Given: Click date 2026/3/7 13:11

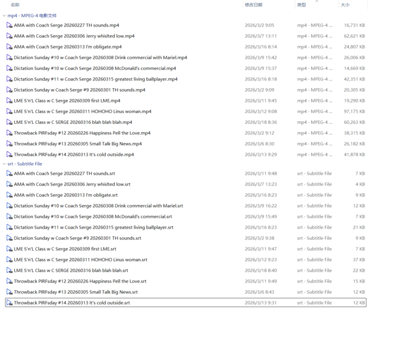Looking at the screenshot, I should point(261,36).
